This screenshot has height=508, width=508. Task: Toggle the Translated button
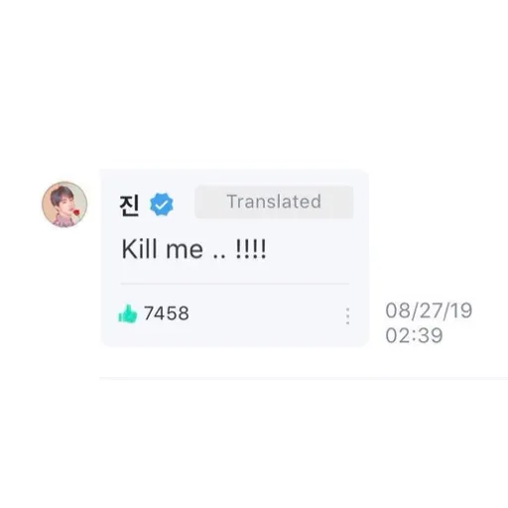tap(274, 201)
